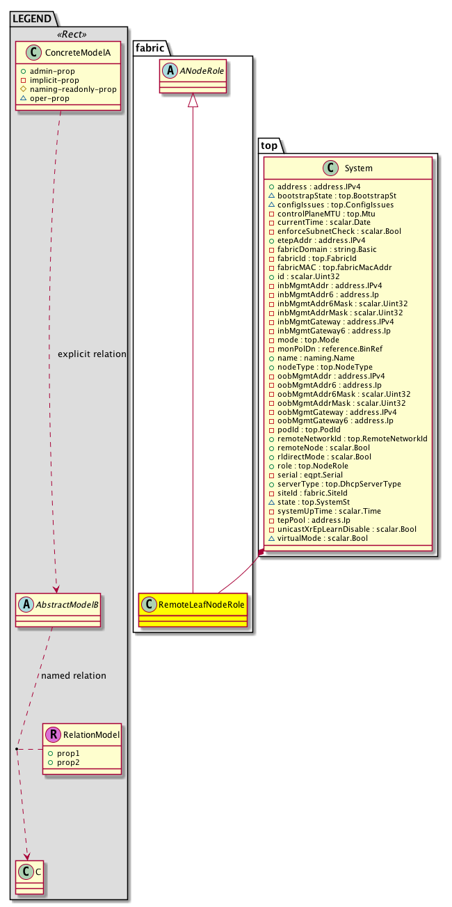Click the composition diamond on System box
The height and width of the screenshot is (907, 452).
(x=261, y=552)
